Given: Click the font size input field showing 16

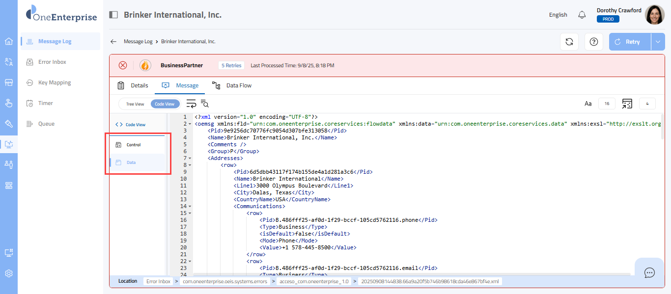Looking at the screenshot, I should pyautogui.click(x=607, y=104).
